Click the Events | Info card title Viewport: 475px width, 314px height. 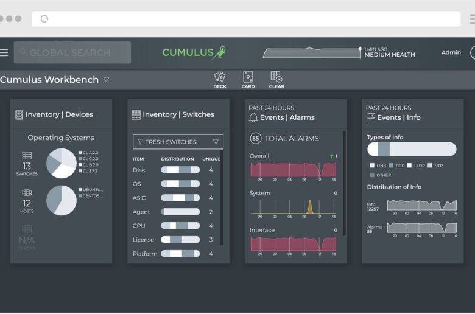399,117
